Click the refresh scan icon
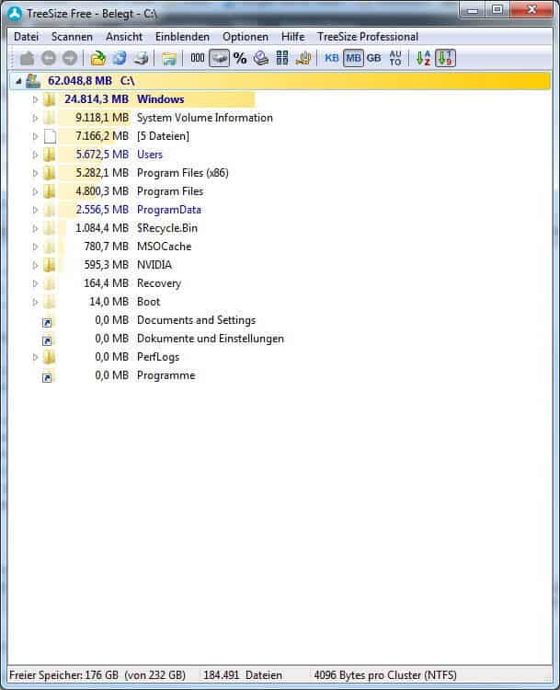 tap(120, 58)
